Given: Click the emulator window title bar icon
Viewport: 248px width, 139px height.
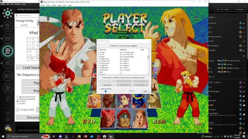Looking at the screenshot, I should tap(41, 2).
